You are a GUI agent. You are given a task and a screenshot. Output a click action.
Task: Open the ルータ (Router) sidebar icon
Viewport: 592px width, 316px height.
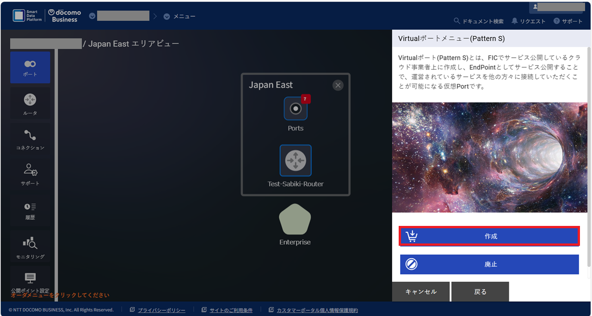pos(30,103)
